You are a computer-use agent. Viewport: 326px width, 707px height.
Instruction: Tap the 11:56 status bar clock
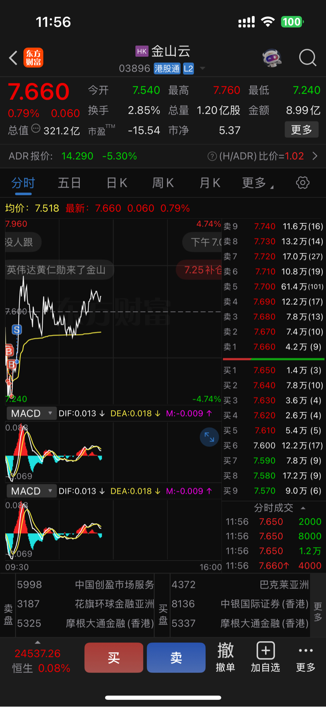pos(53,22)
